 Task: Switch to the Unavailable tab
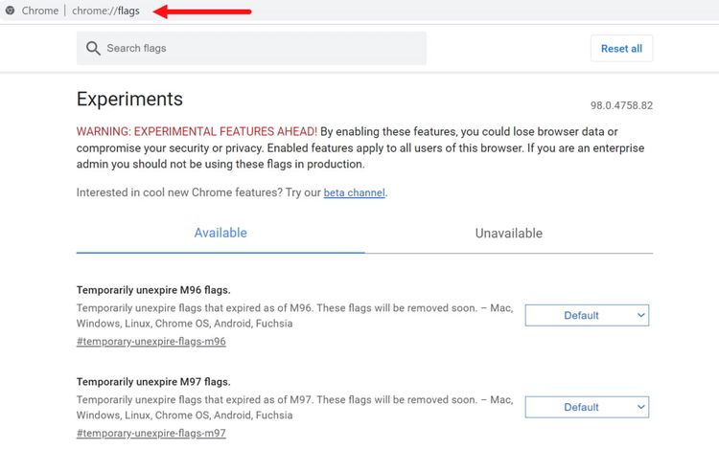(508, 234)
